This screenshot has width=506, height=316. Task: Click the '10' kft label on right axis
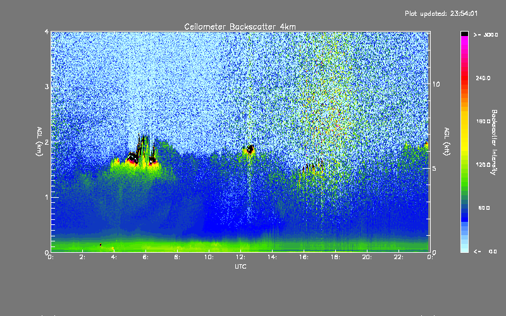(436, 84)
